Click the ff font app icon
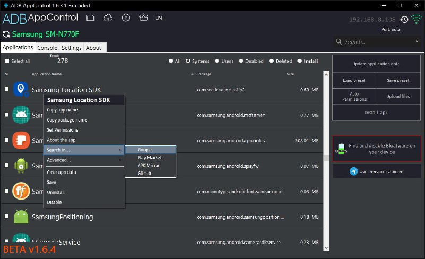Image resolution: width=425 pixels, height=259 pixels. coord(21,191)
